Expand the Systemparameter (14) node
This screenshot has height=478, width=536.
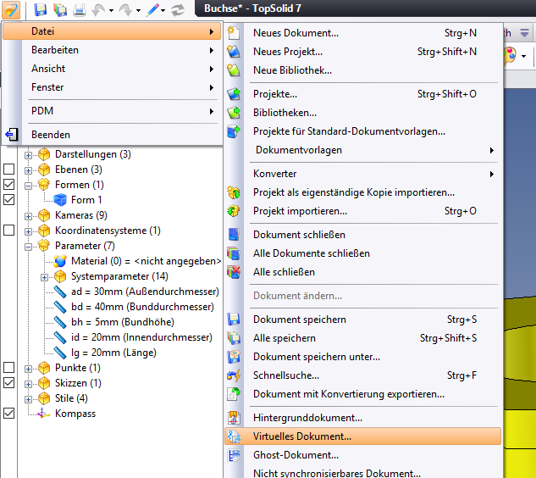point(44,277)
